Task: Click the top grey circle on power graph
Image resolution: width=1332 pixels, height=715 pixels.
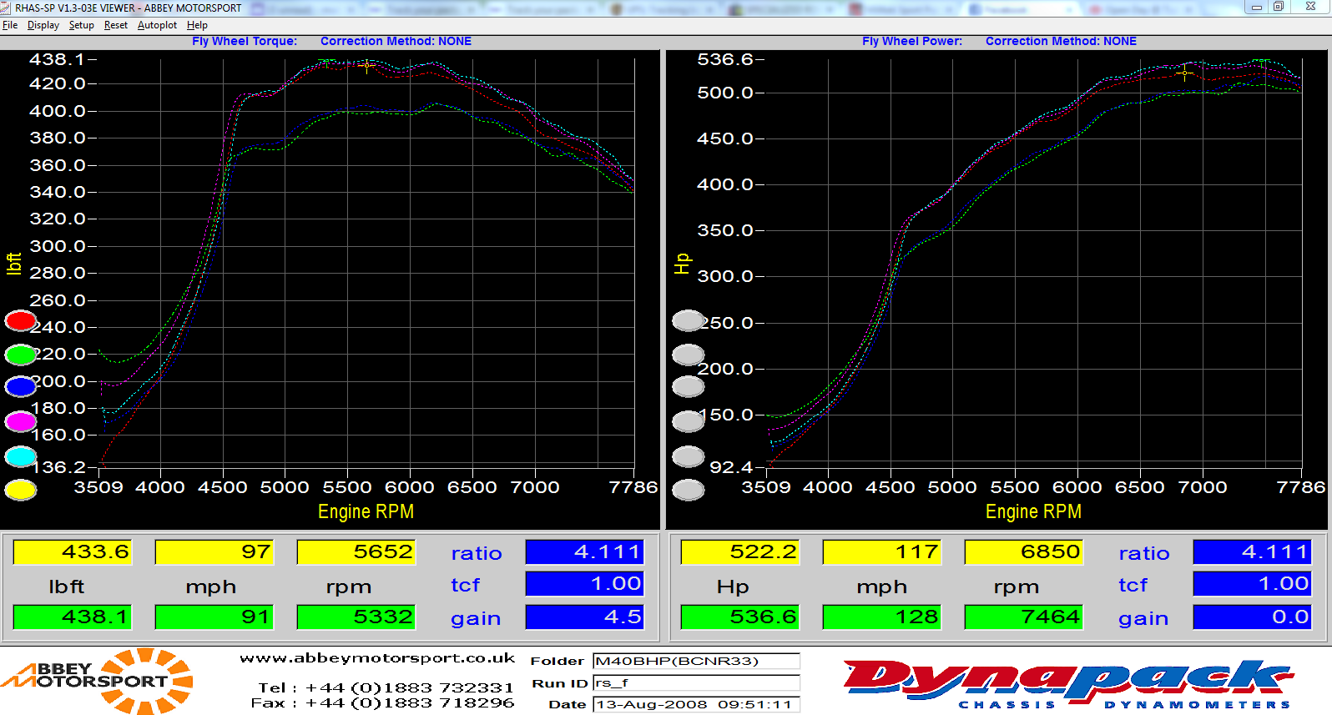Action: (689, 320)
